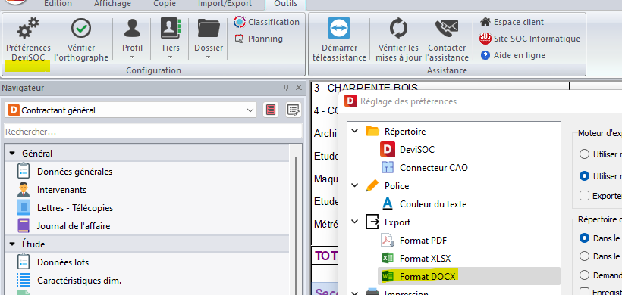Expand the Tiers dropdown arrow
Image resolution: width=622 pixels, height=295 pixels.
point(171,57)
